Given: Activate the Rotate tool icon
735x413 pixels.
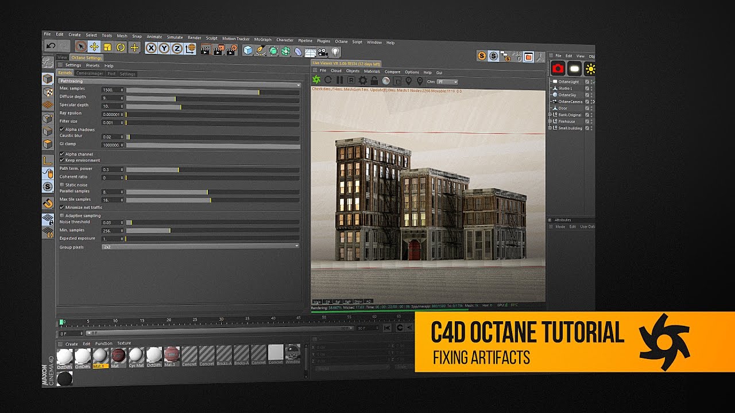Looking at the screenshot, I should coord(121,48).
